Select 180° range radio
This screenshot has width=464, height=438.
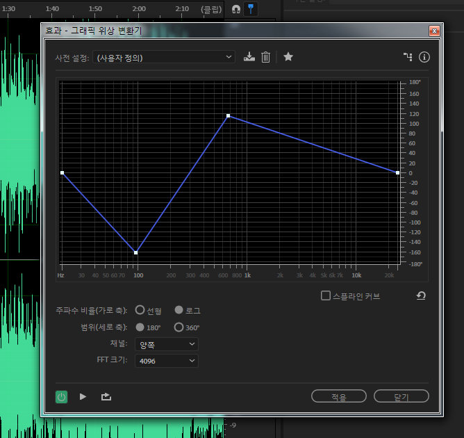(x=140, y=327)
